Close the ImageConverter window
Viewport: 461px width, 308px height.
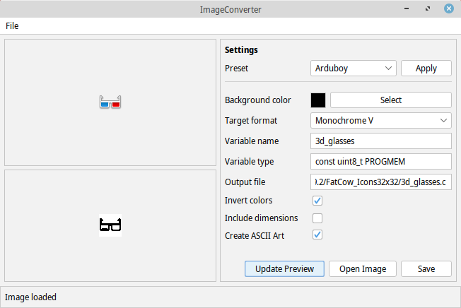(449, 8)
